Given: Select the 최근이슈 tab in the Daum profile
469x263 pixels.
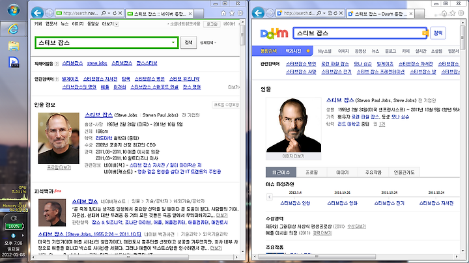Looking at the screenshot, I should point(281,173).
